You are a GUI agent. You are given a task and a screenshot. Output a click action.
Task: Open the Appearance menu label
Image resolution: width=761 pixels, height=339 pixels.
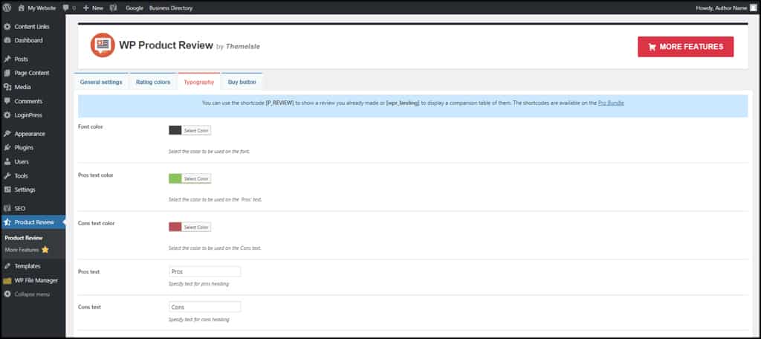pos(30,134)
